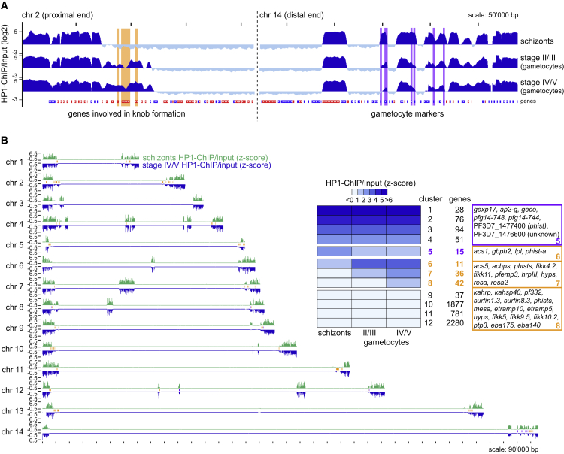Viewport: 564px width, 454px height.
Task: Select the 'chr 12' row label
Action: point(12,390)
